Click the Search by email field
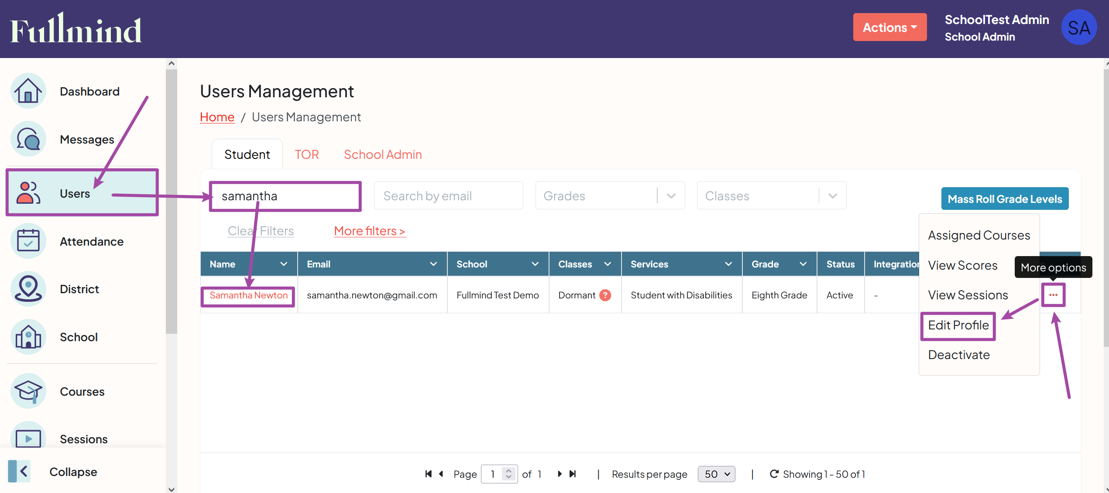 pos(448,195)
